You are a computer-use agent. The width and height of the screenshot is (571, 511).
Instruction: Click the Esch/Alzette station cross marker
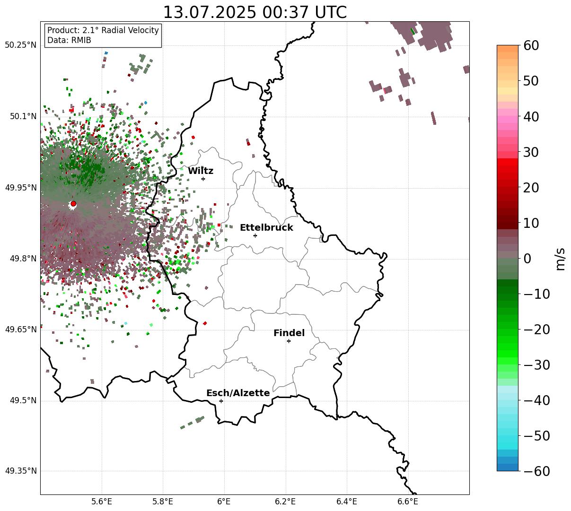click(x=221, y=401)
